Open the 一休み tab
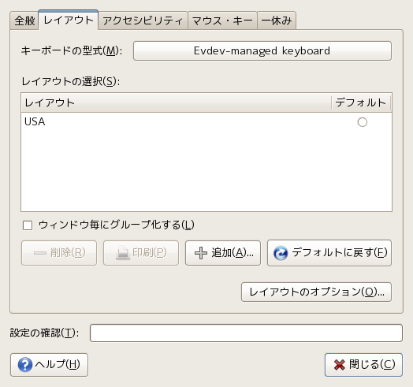Viewport: 413px width, 387px height. tap(277, 20)
